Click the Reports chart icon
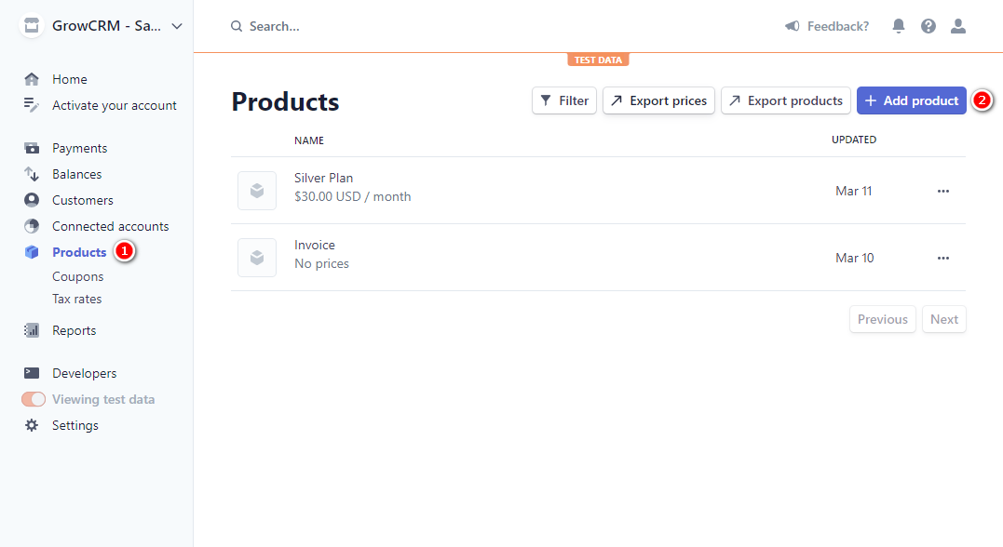1003x547 pixels. [33, 330]
